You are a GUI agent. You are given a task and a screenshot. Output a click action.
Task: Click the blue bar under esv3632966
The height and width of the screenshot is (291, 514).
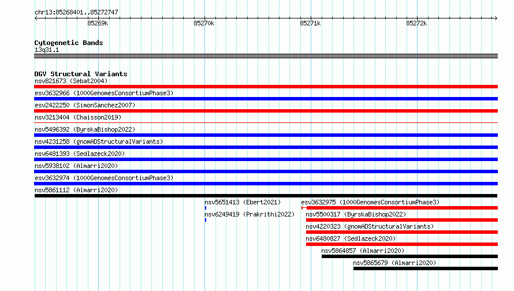[x=266, y=99]
